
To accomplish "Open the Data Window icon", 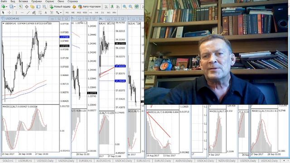I will click(27, 7).
